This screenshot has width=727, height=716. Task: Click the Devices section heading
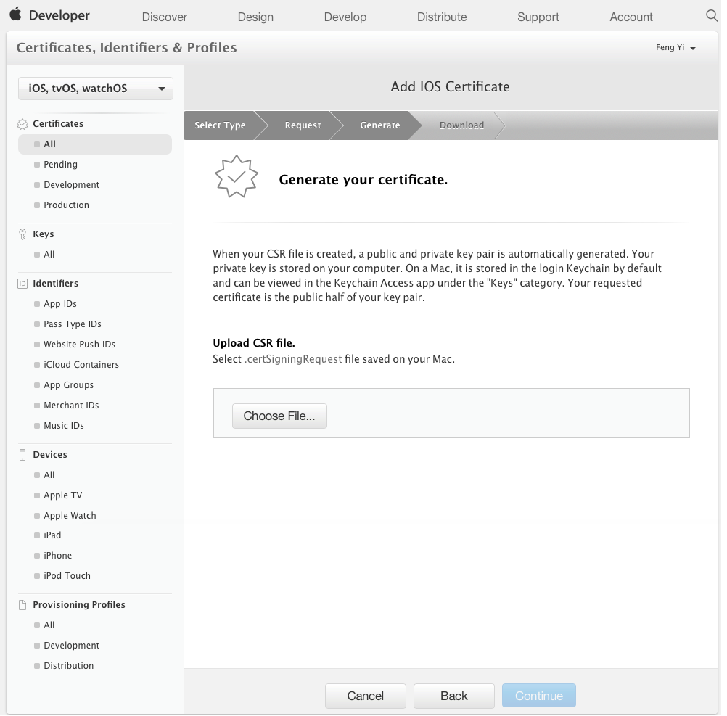pos(49,455)
